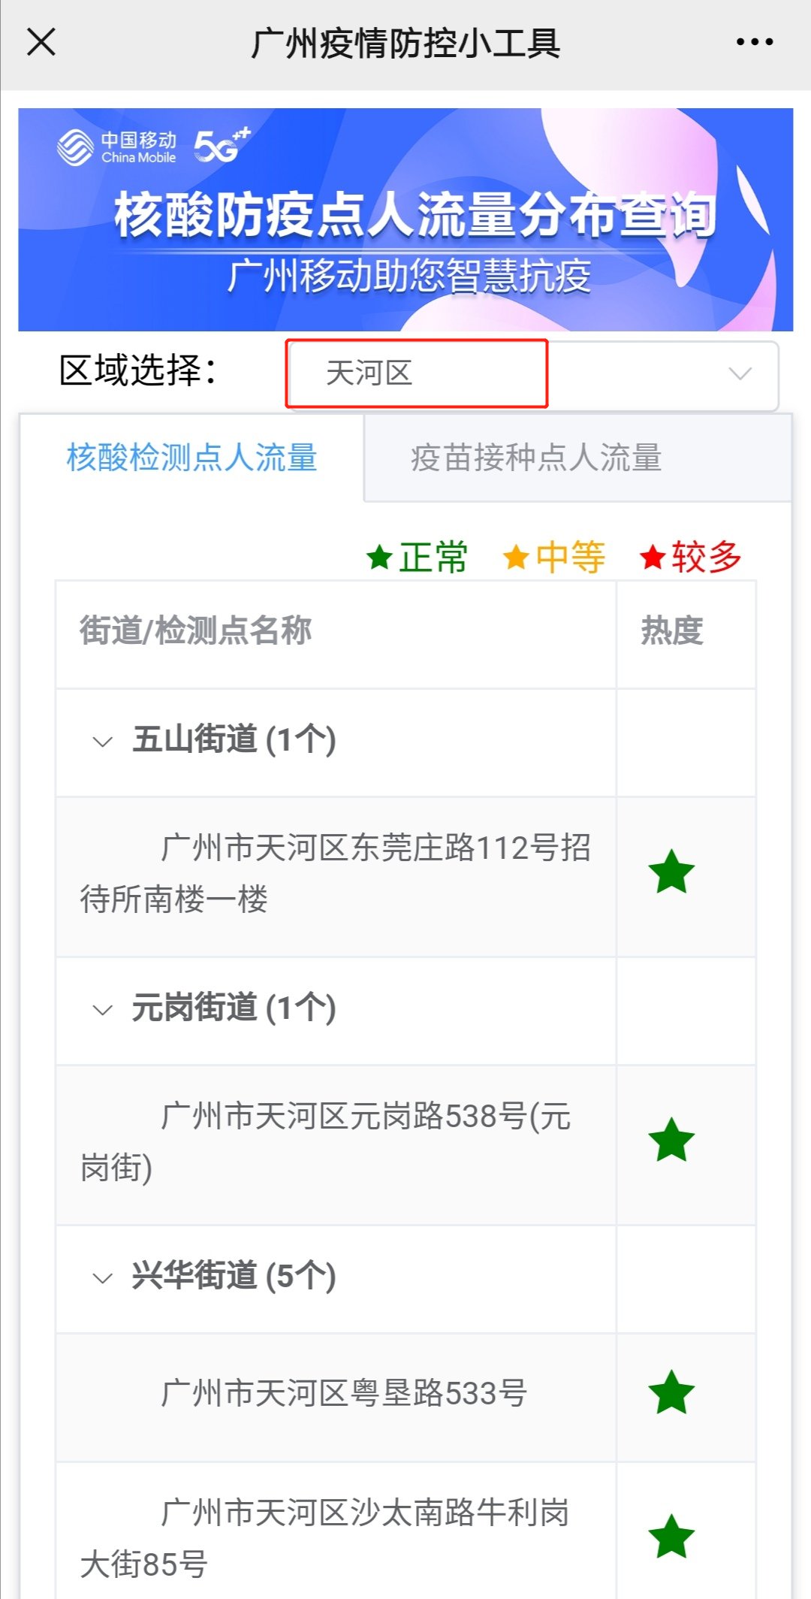Click green star for 沙太南路牛利岗大街85号 site

pos(671,1537)
